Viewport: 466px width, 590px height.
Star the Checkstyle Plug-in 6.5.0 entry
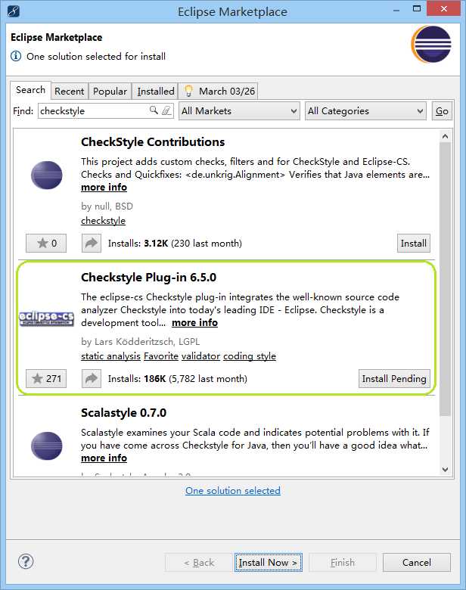pos(46,378)
